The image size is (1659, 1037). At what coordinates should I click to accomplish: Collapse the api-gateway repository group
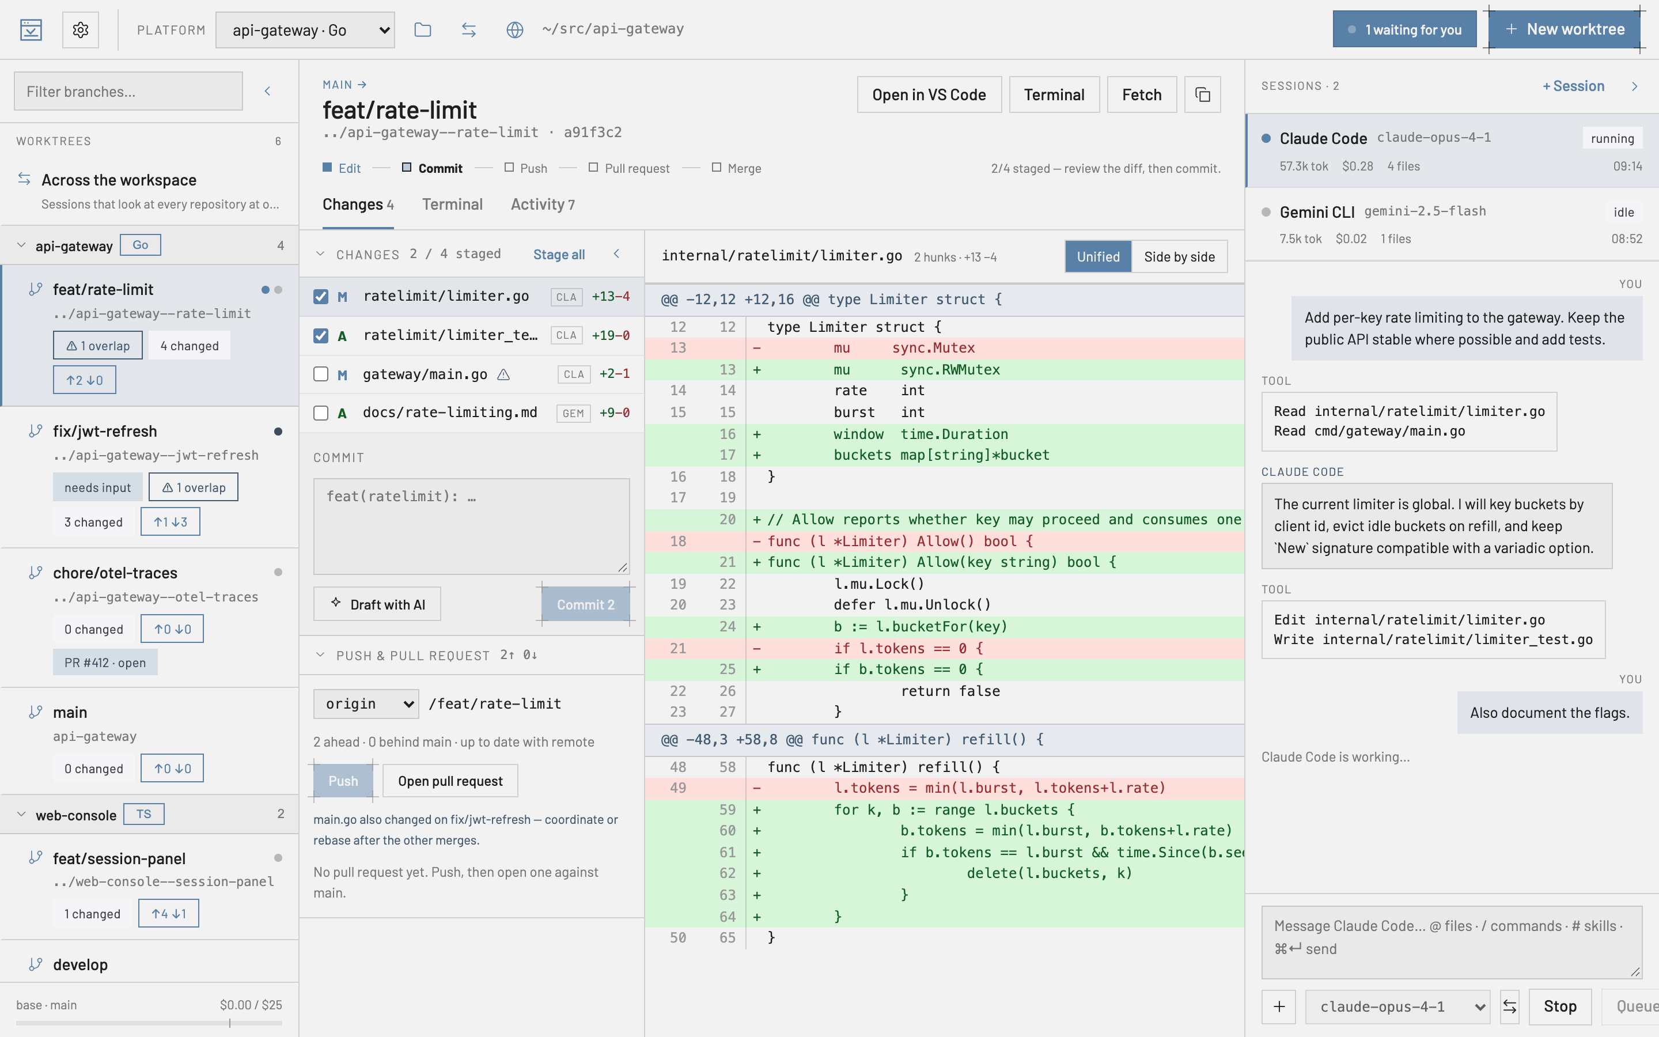coord(22,245)
